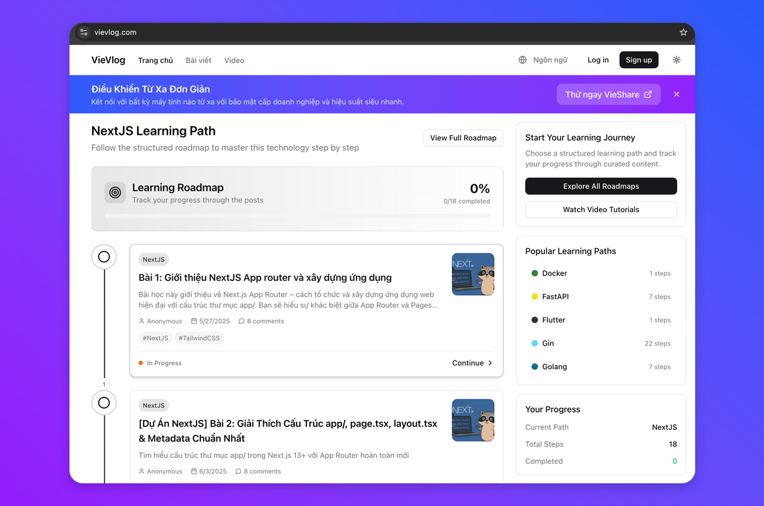The width and height of the screenshot is (764, 506).
Task: Click Watch Video Tutorials button
Action: tap(601, 210)
